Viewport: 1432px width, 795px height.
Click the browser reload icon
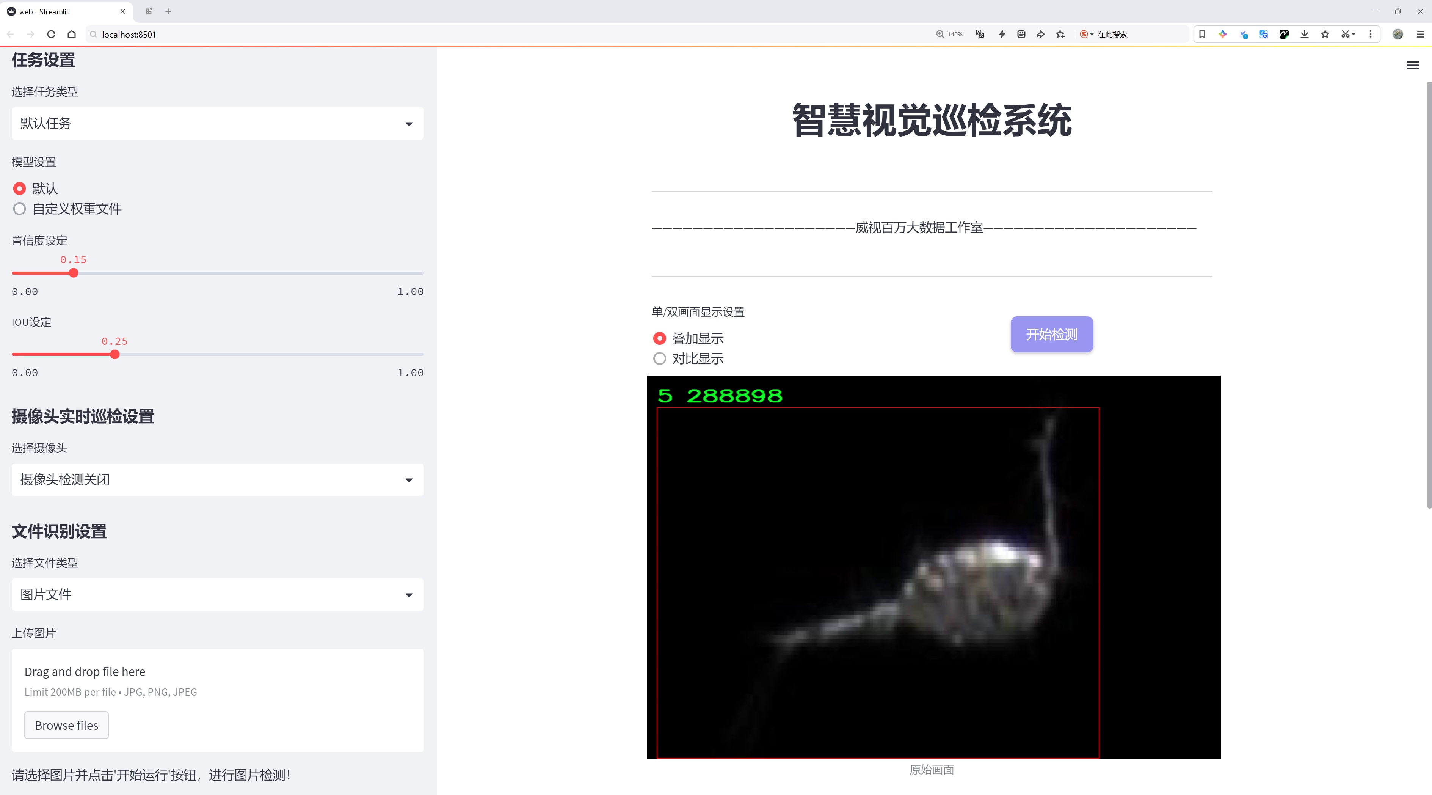(x=51, y=35)
